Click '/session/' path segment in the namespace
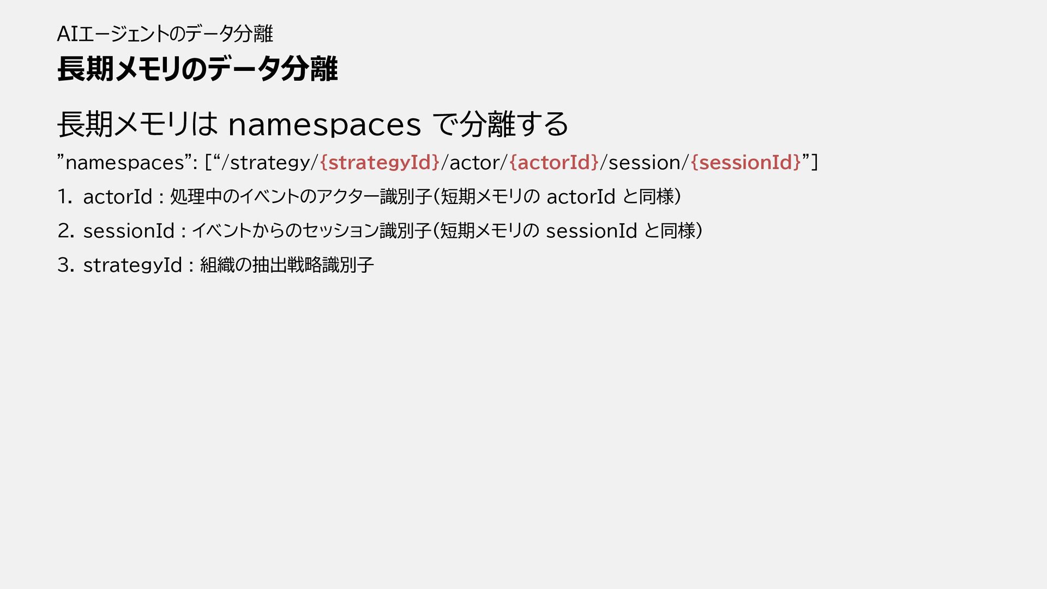 [x=645, y=163]
